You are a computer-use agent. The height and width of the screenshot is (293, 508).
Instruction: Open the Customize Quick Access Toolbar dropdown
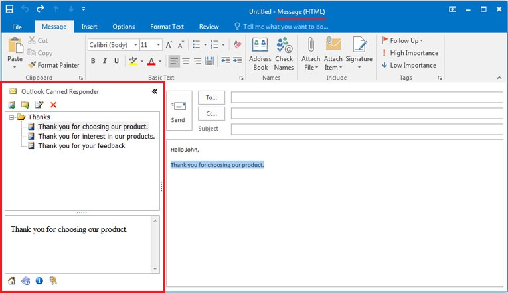click(84, 9)
